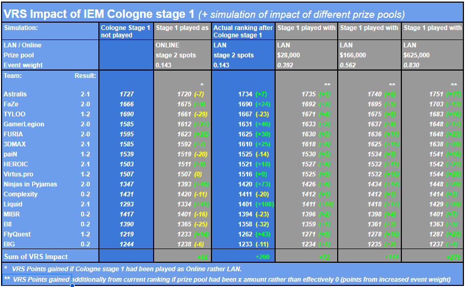The height and width of the screenshot is (287, 465).
Task: Click the '1393' Ninjas in Pyjamas online value
Action: (184, 184)
